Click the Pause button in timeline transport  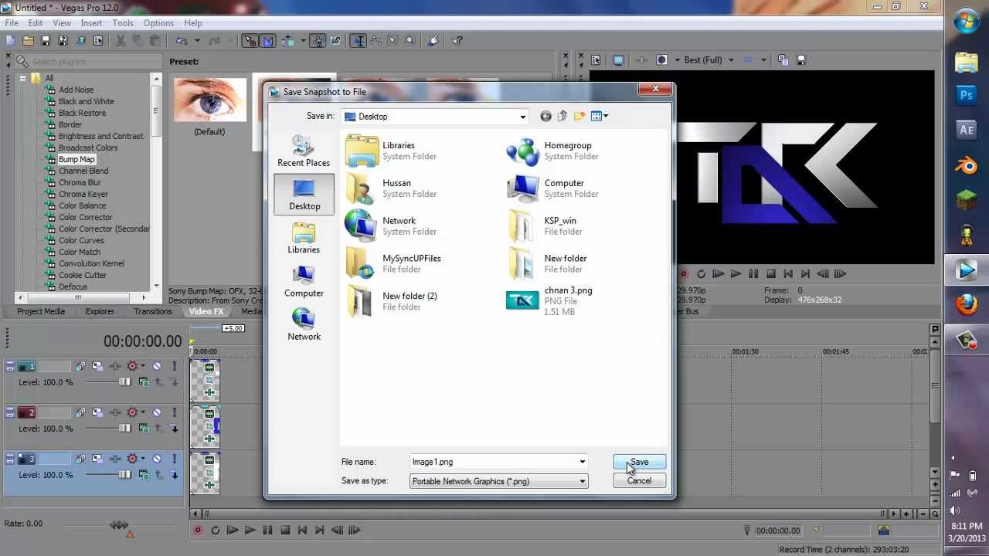[267, 530]
